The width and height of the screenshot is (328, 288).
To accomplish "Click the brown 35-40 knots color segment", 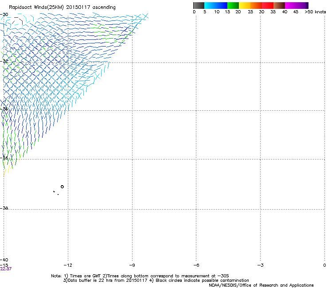I will click(x=279, y=5).
